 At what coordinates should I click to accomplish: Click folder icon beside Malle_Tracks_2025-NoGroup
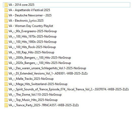tap(6, 79)
